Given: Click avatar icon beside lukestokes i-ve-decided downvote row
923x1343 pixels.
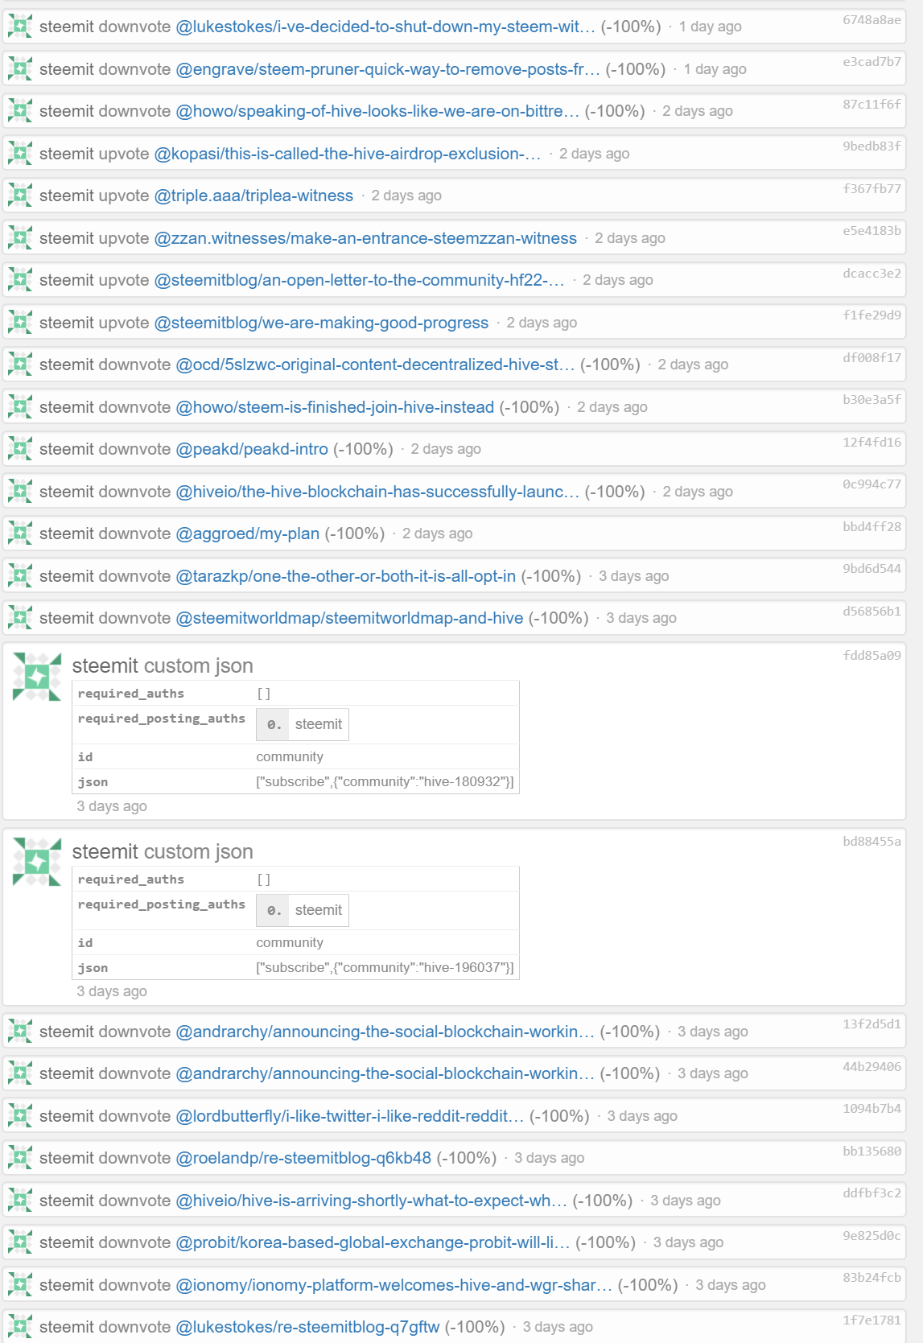Looking at the screenshot, I should 20,27.
